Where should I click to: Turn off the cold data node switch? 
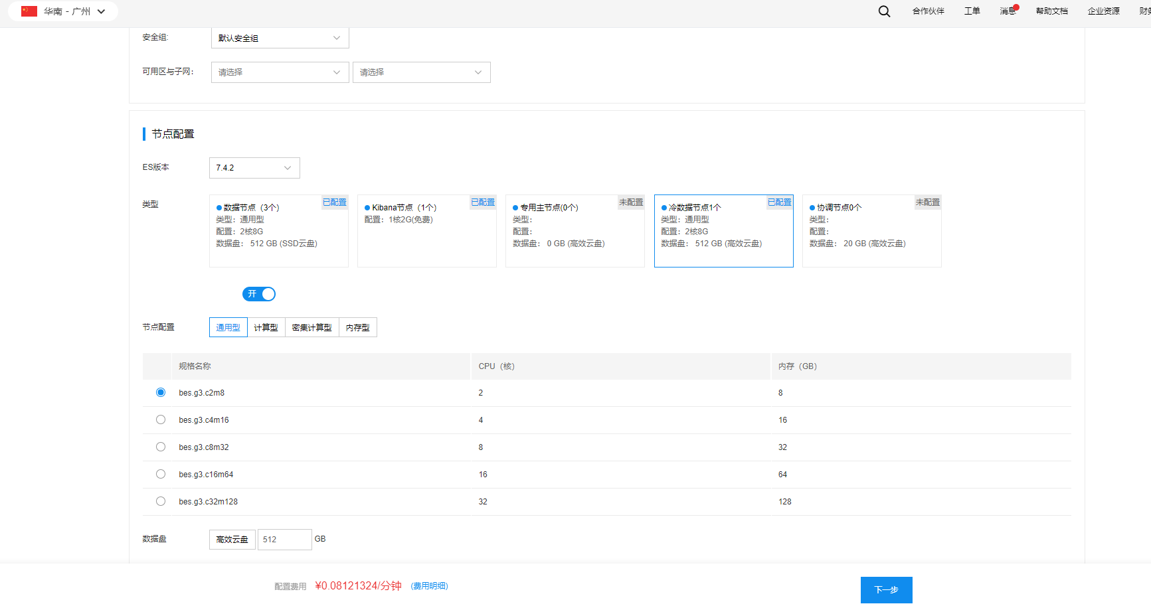click(259, 294)
